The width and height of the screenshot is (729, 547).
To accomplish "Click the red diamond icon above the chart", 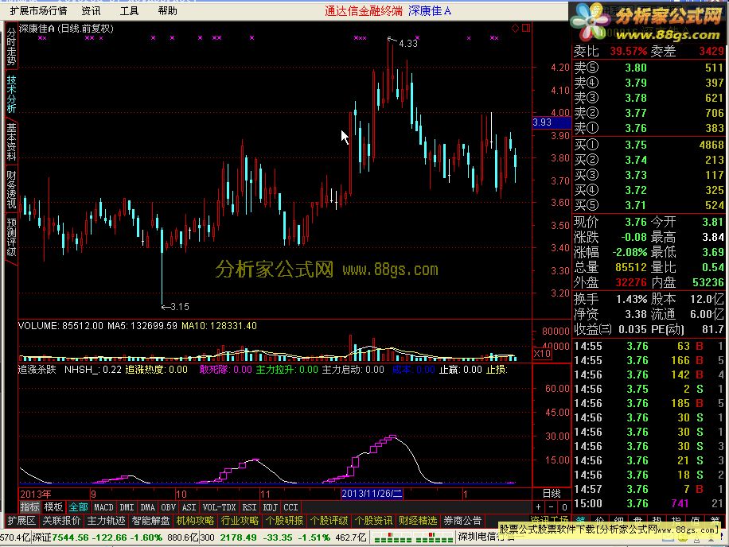I will click(x=515, y=29).
